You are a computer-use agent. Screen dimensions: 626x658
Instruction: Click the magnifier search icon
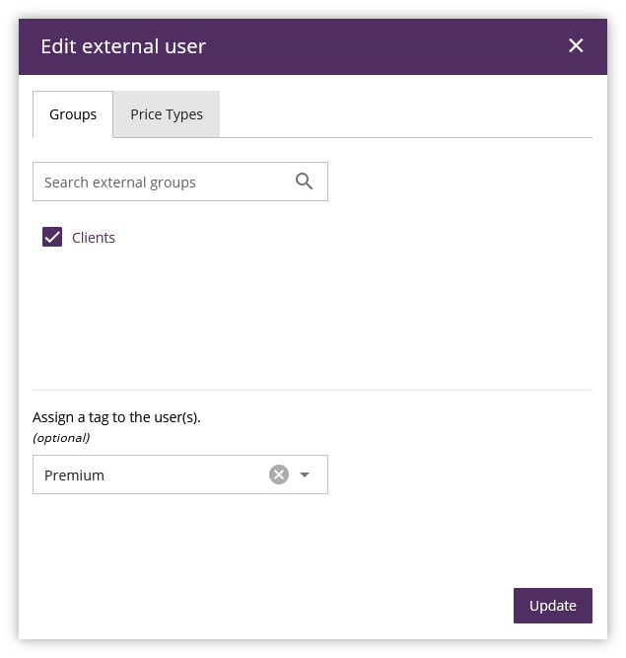(304, 182)
